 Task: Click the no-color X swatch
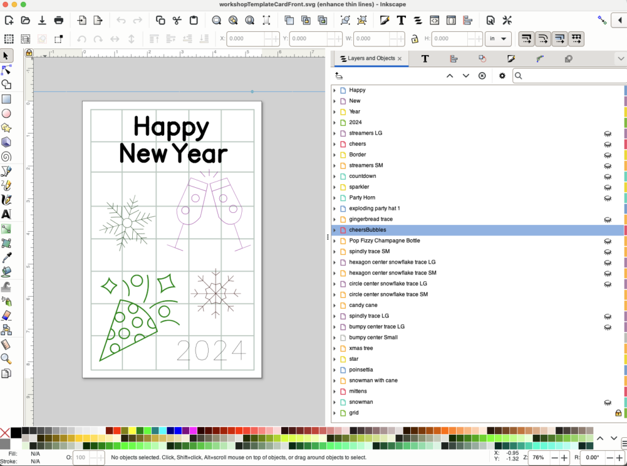5,432
